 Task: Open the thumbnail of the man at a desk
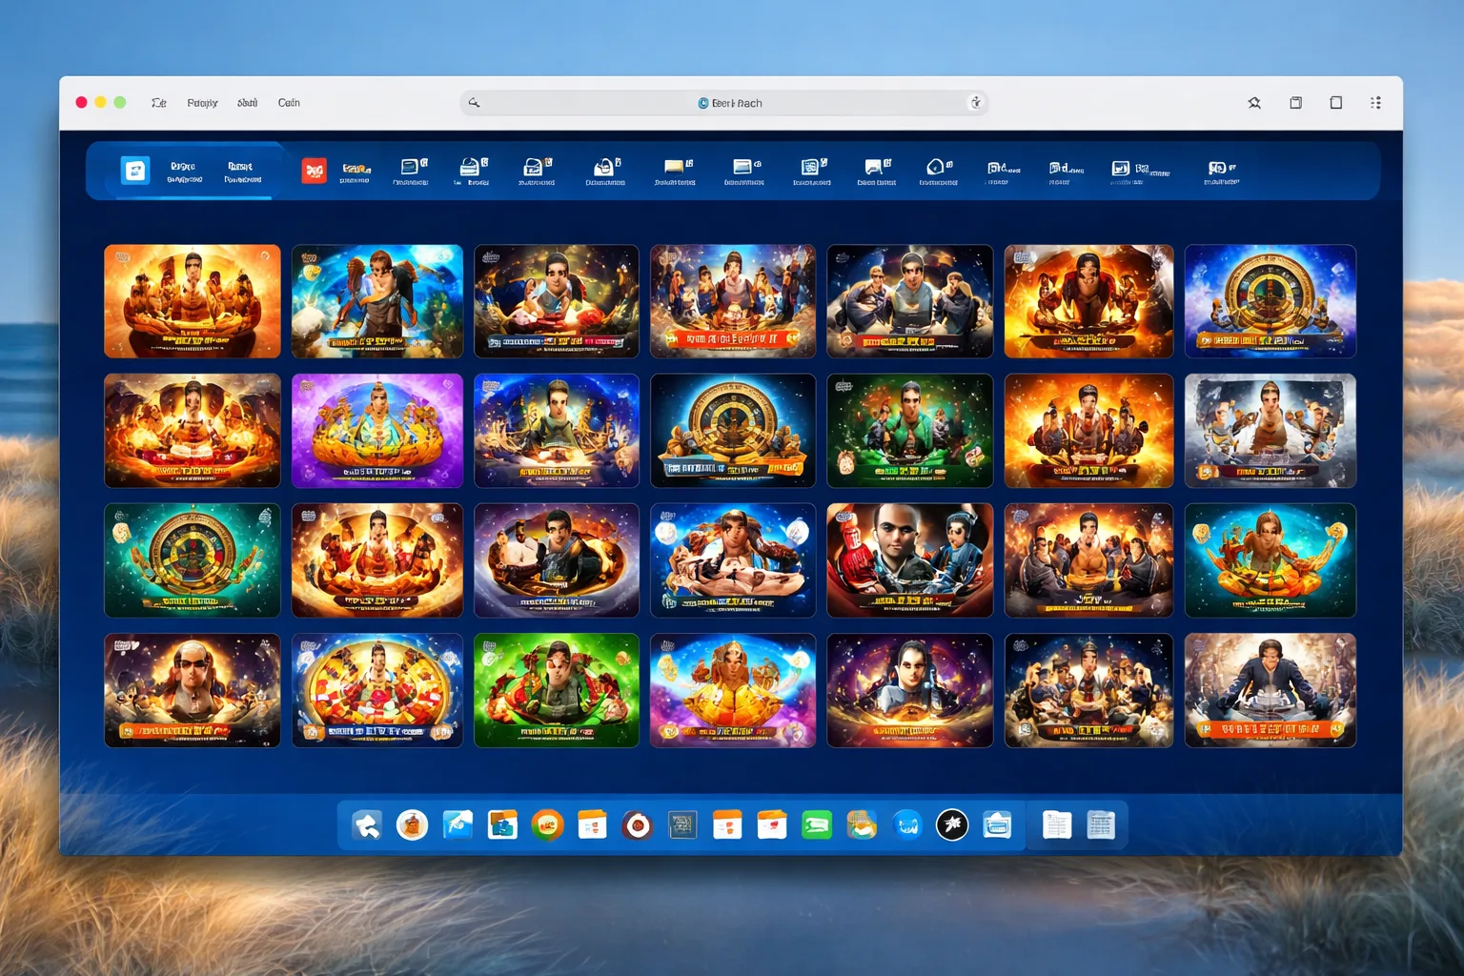1271,690
